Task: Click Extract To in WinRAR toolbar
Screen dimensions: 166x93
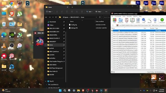Action: pos(120,20)
